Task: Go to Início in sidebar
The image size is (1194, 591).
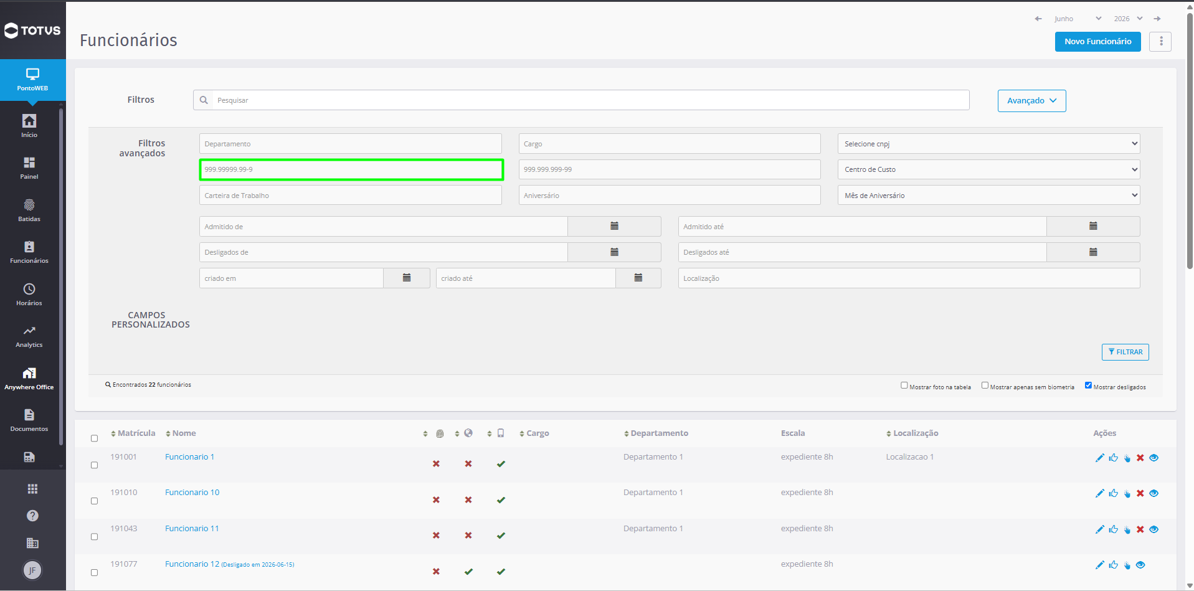Action: [29, 126]
